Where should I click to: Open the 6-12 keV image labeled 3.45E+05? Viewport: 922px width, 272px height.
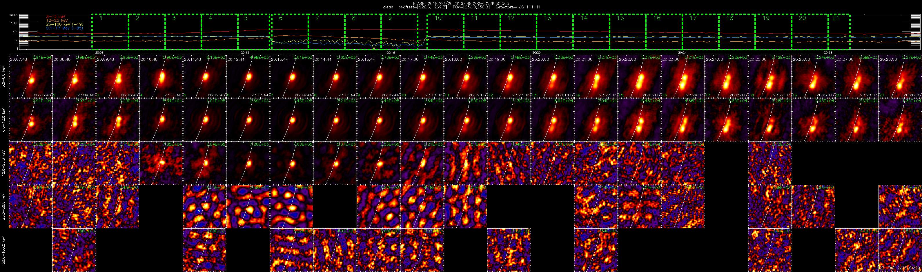click(291, 120)
